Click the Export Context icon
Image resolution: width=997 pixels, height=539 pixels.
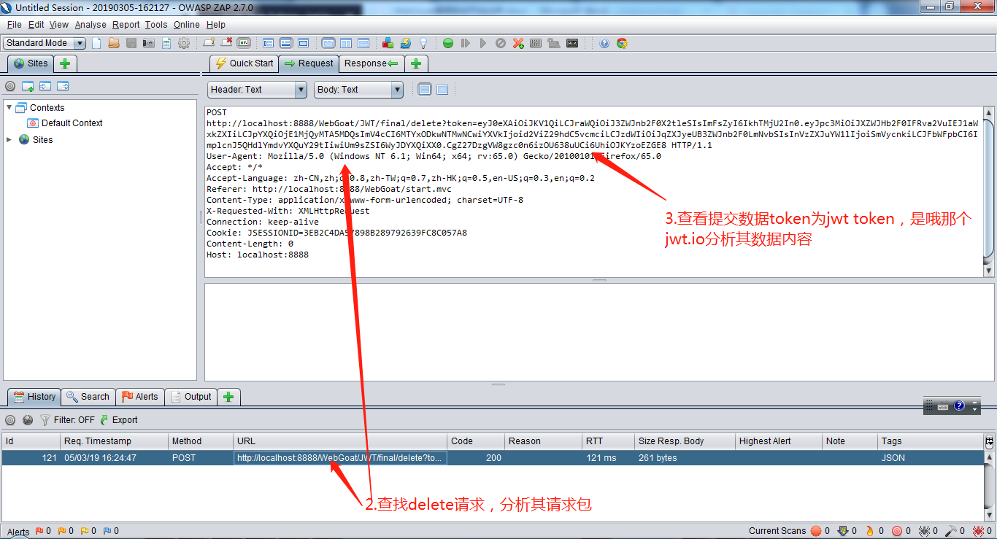[63, 86]
